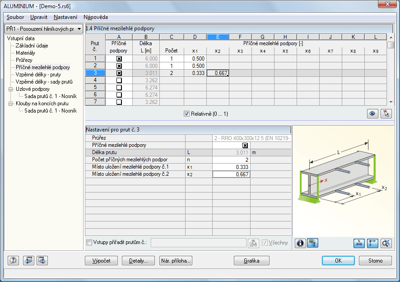Click the Detaily... button

click(x=138, y=261)
